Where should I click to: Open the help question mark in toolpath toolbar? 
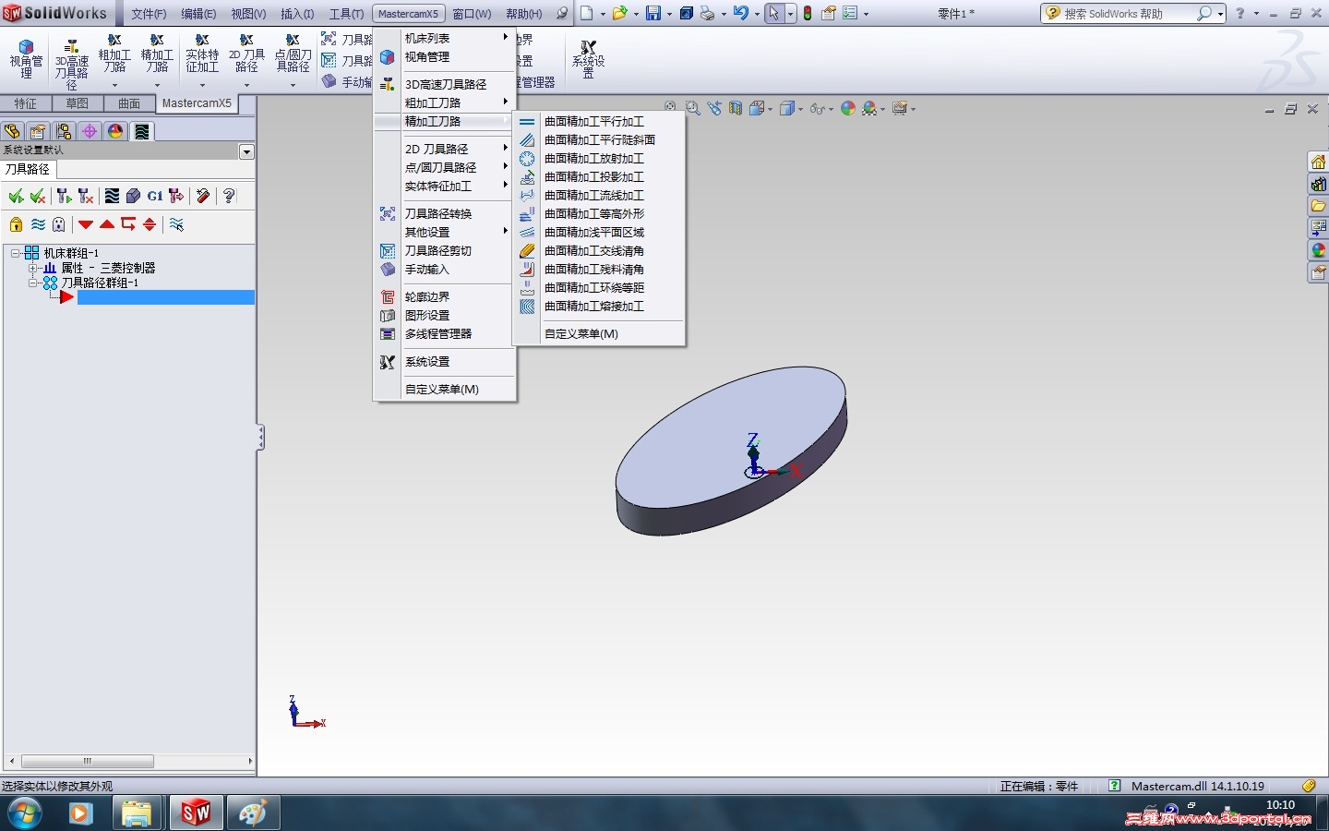[x=229, y=196]
